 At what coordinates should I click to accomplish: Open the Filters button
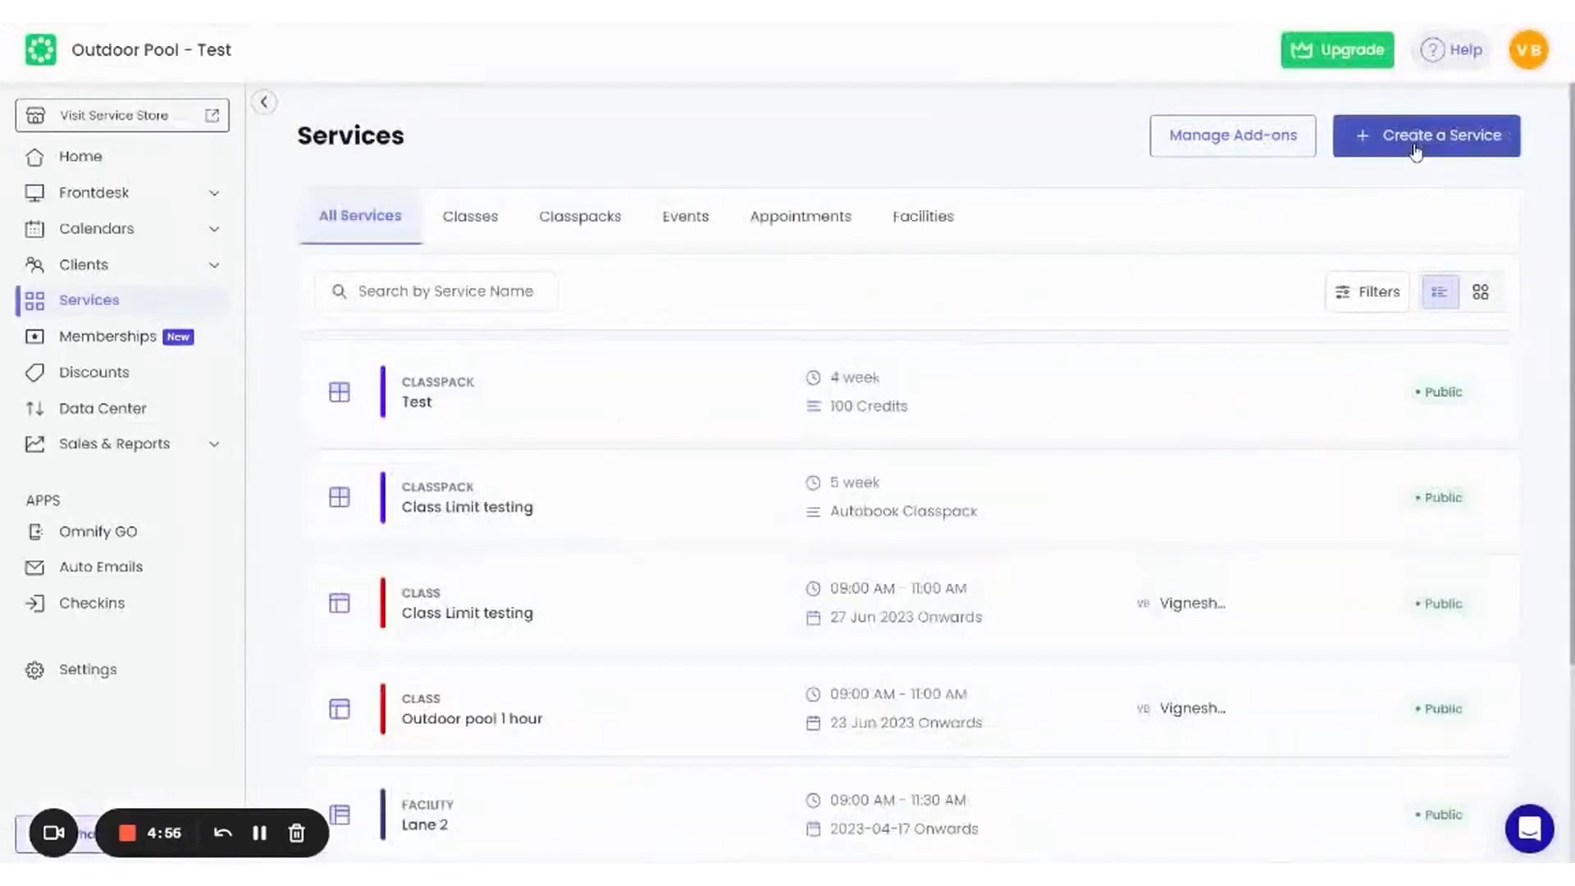1367,292
